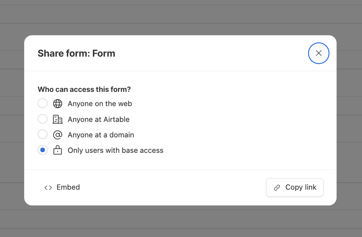Click the dimmed background outside the dialog

pyautogui.click(x=181, y=15)
